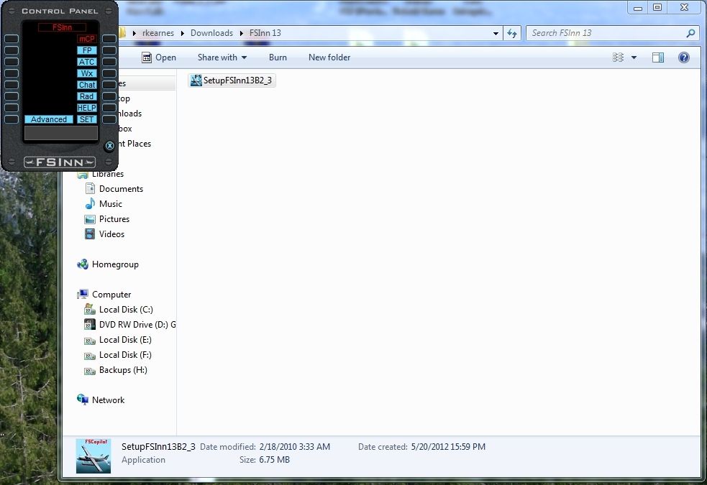Select the SetupFSInn13B2_3 file
The image size is (707, 485).
point(232,80)
